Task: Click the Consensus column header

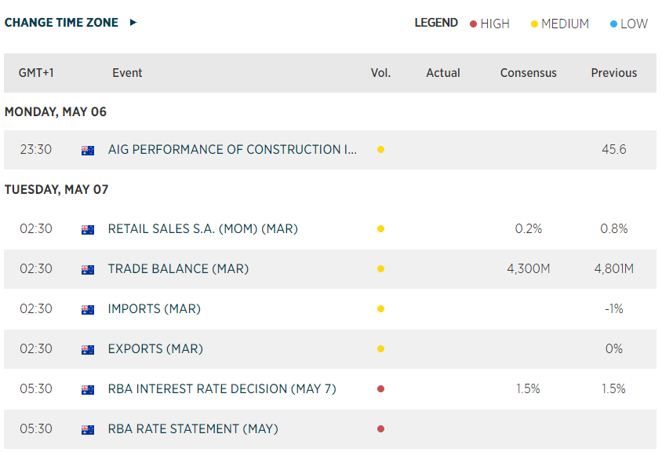Action: pyautogui.click(x=528, y=73)
